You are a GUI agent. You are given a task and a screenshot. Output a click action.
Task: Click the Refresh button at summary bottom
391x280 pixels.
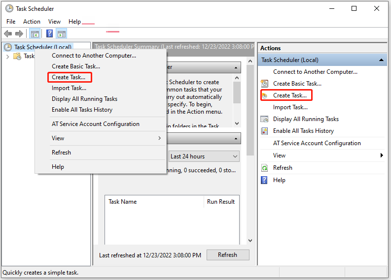(228, 255)
